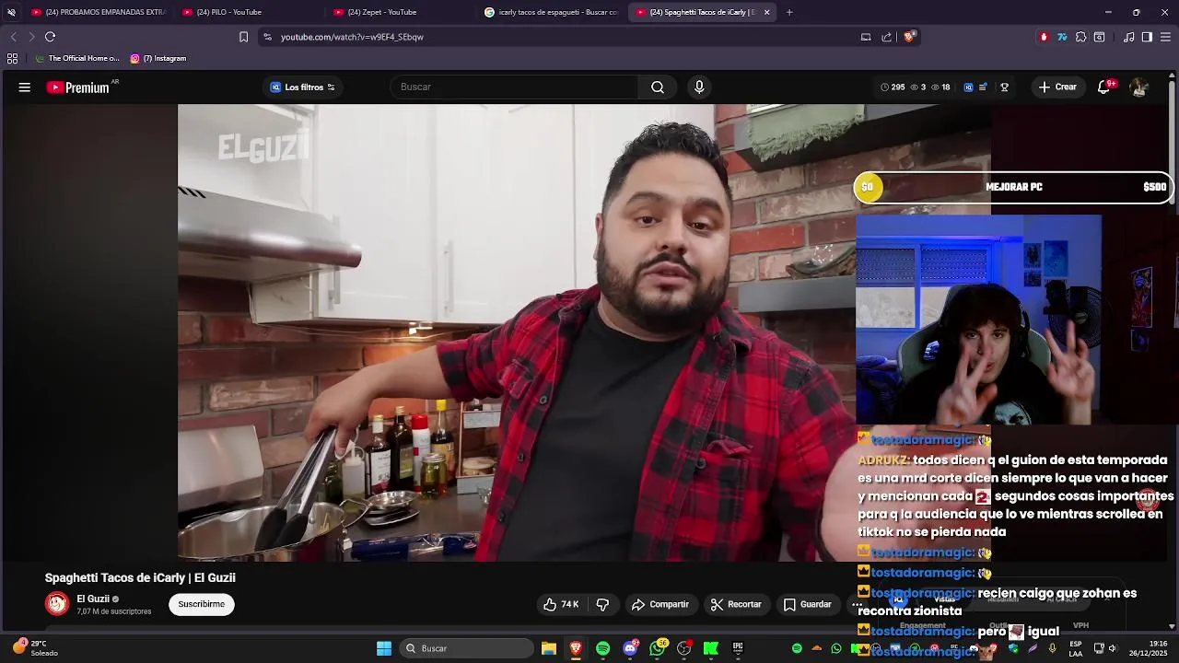Open the account avatar menu
This screenshot has width=1179, height=663.
(x=1139, y=87)
